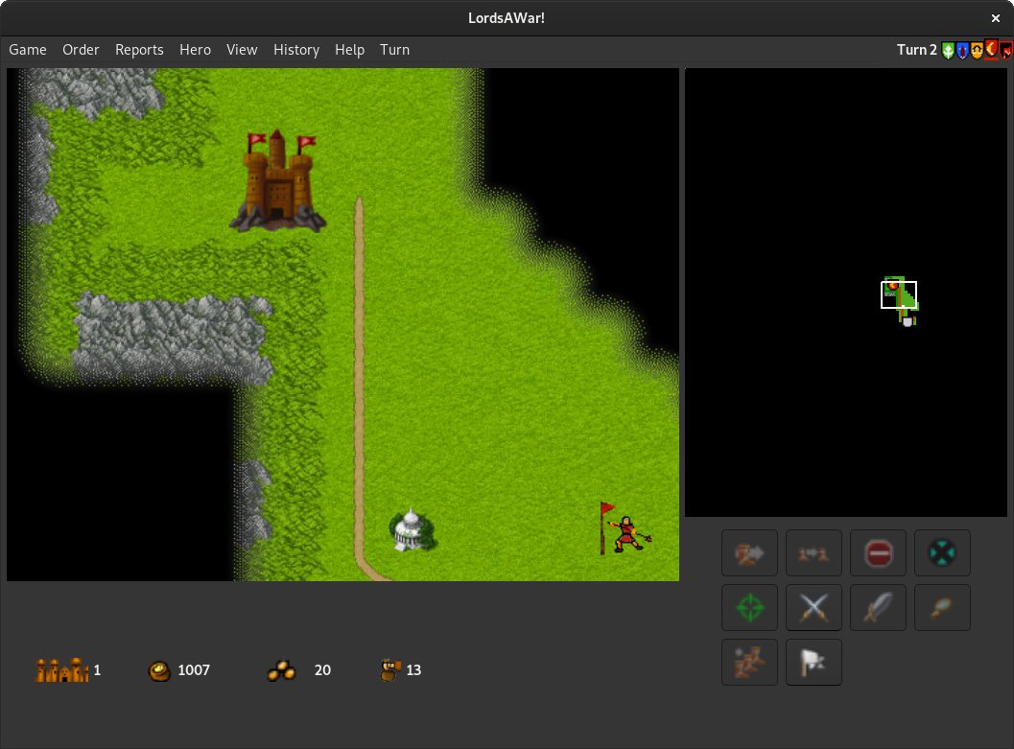Click the brown castle city on map
The height and width of the screenshot is (749, 1014).
pos(277,182)
